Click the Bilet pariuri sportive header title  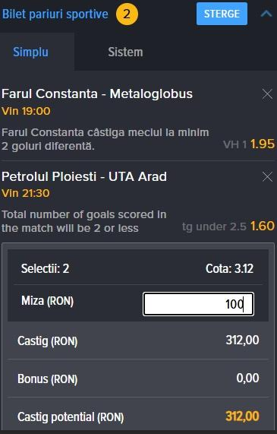(55, 14)
